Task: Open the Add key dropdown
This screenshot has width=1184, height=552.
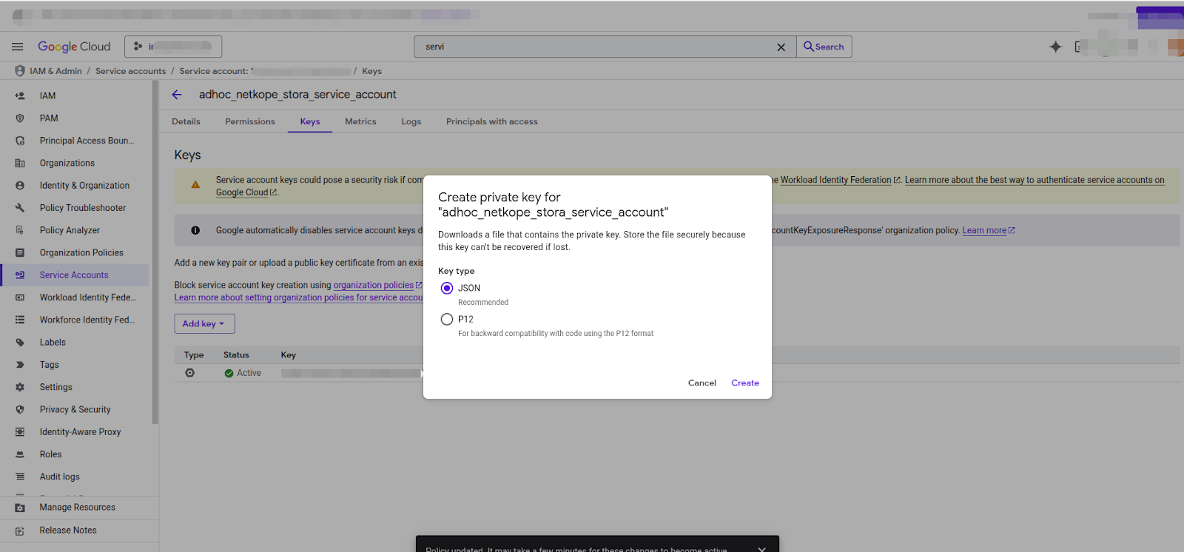Action: [204, 324]
